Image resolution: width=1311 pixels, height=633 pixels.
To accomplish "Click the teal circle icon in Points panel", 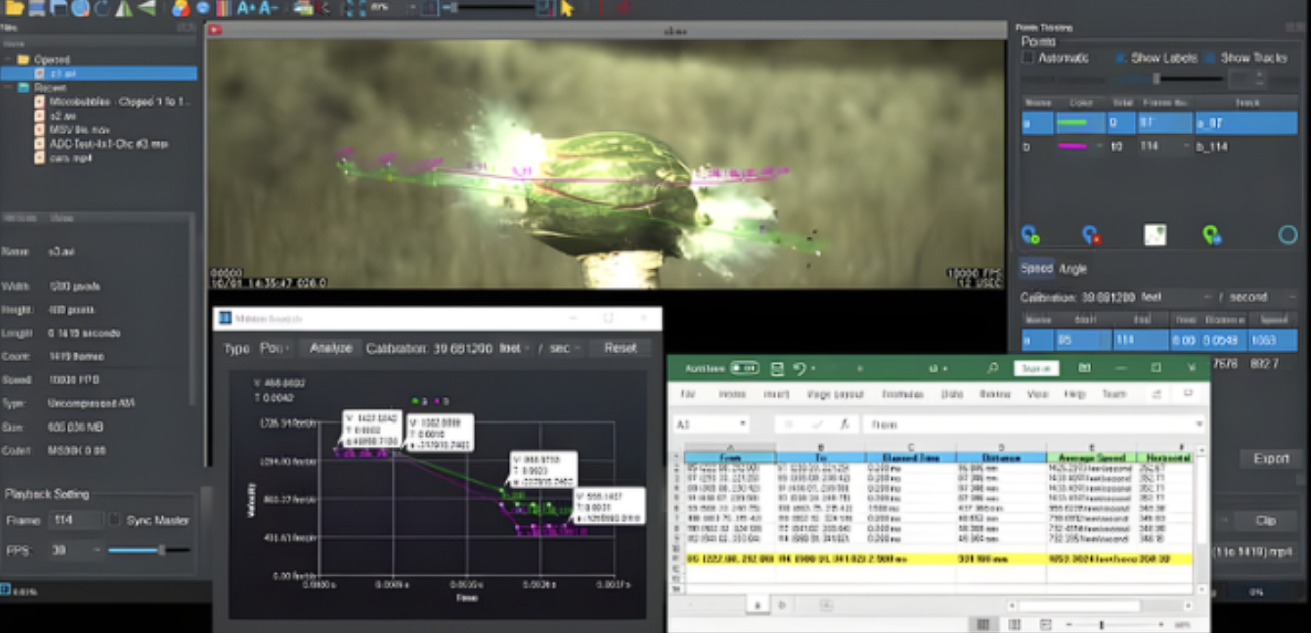I will pos(1288,235).
